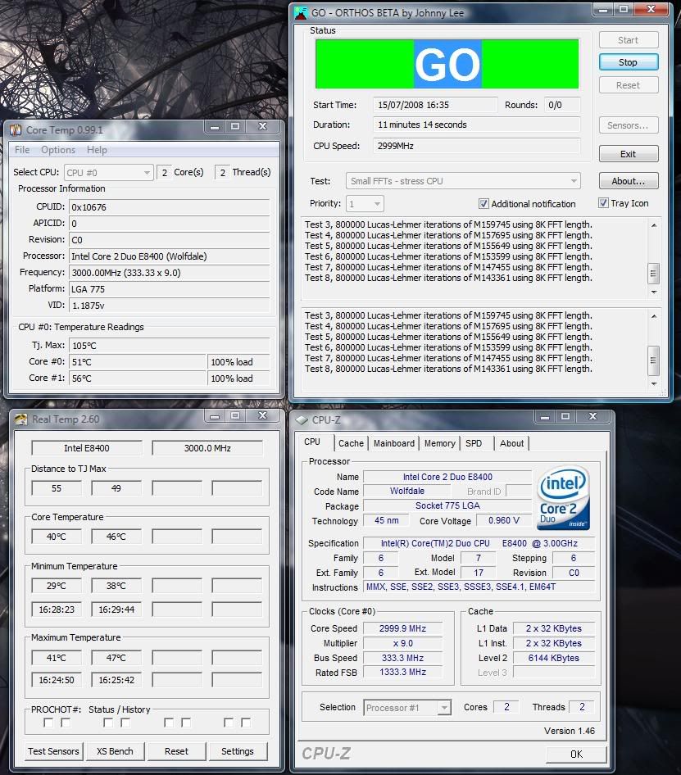Switch to the SPD tab in CPU-Z
The height and width of the screenshot is (775, 681).
click(x=474, y=443)
